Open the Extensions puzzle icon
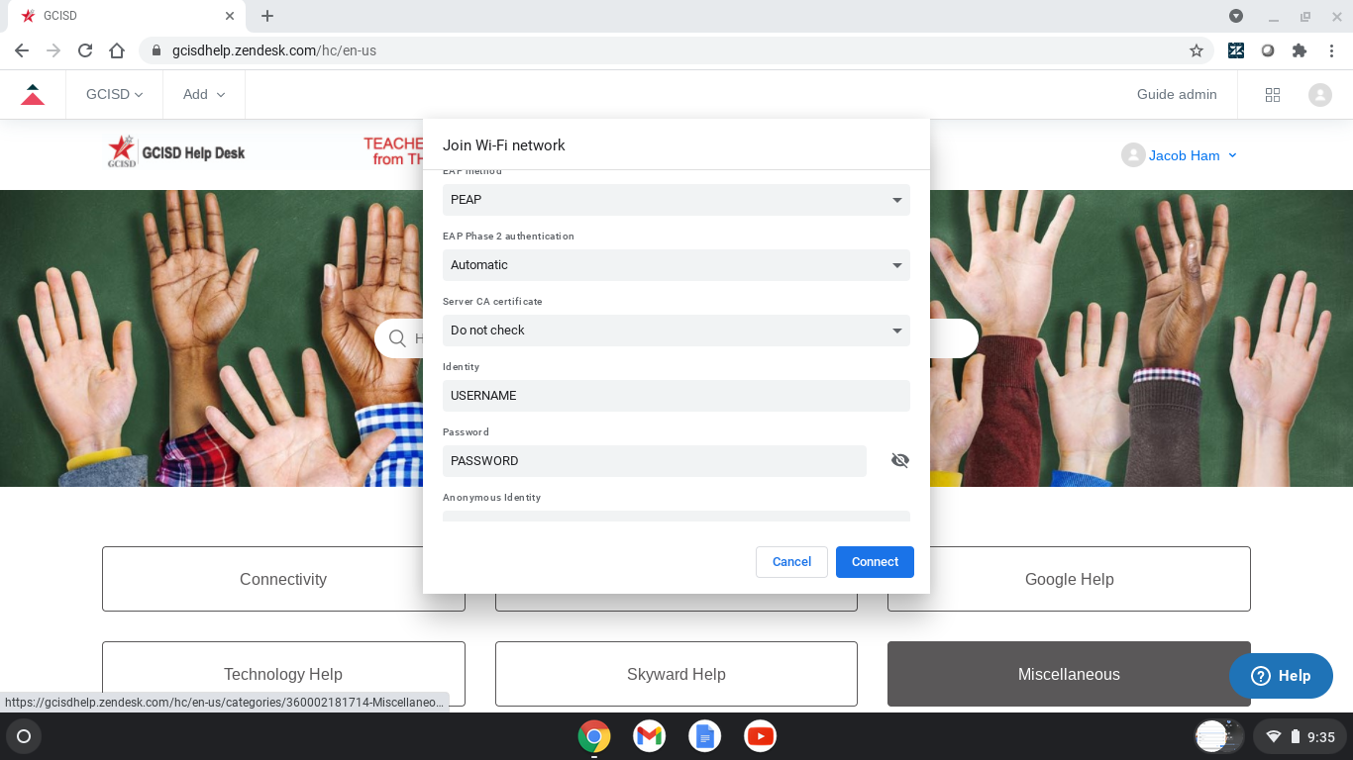The image size is (1353, 760). pos(1300,50)
